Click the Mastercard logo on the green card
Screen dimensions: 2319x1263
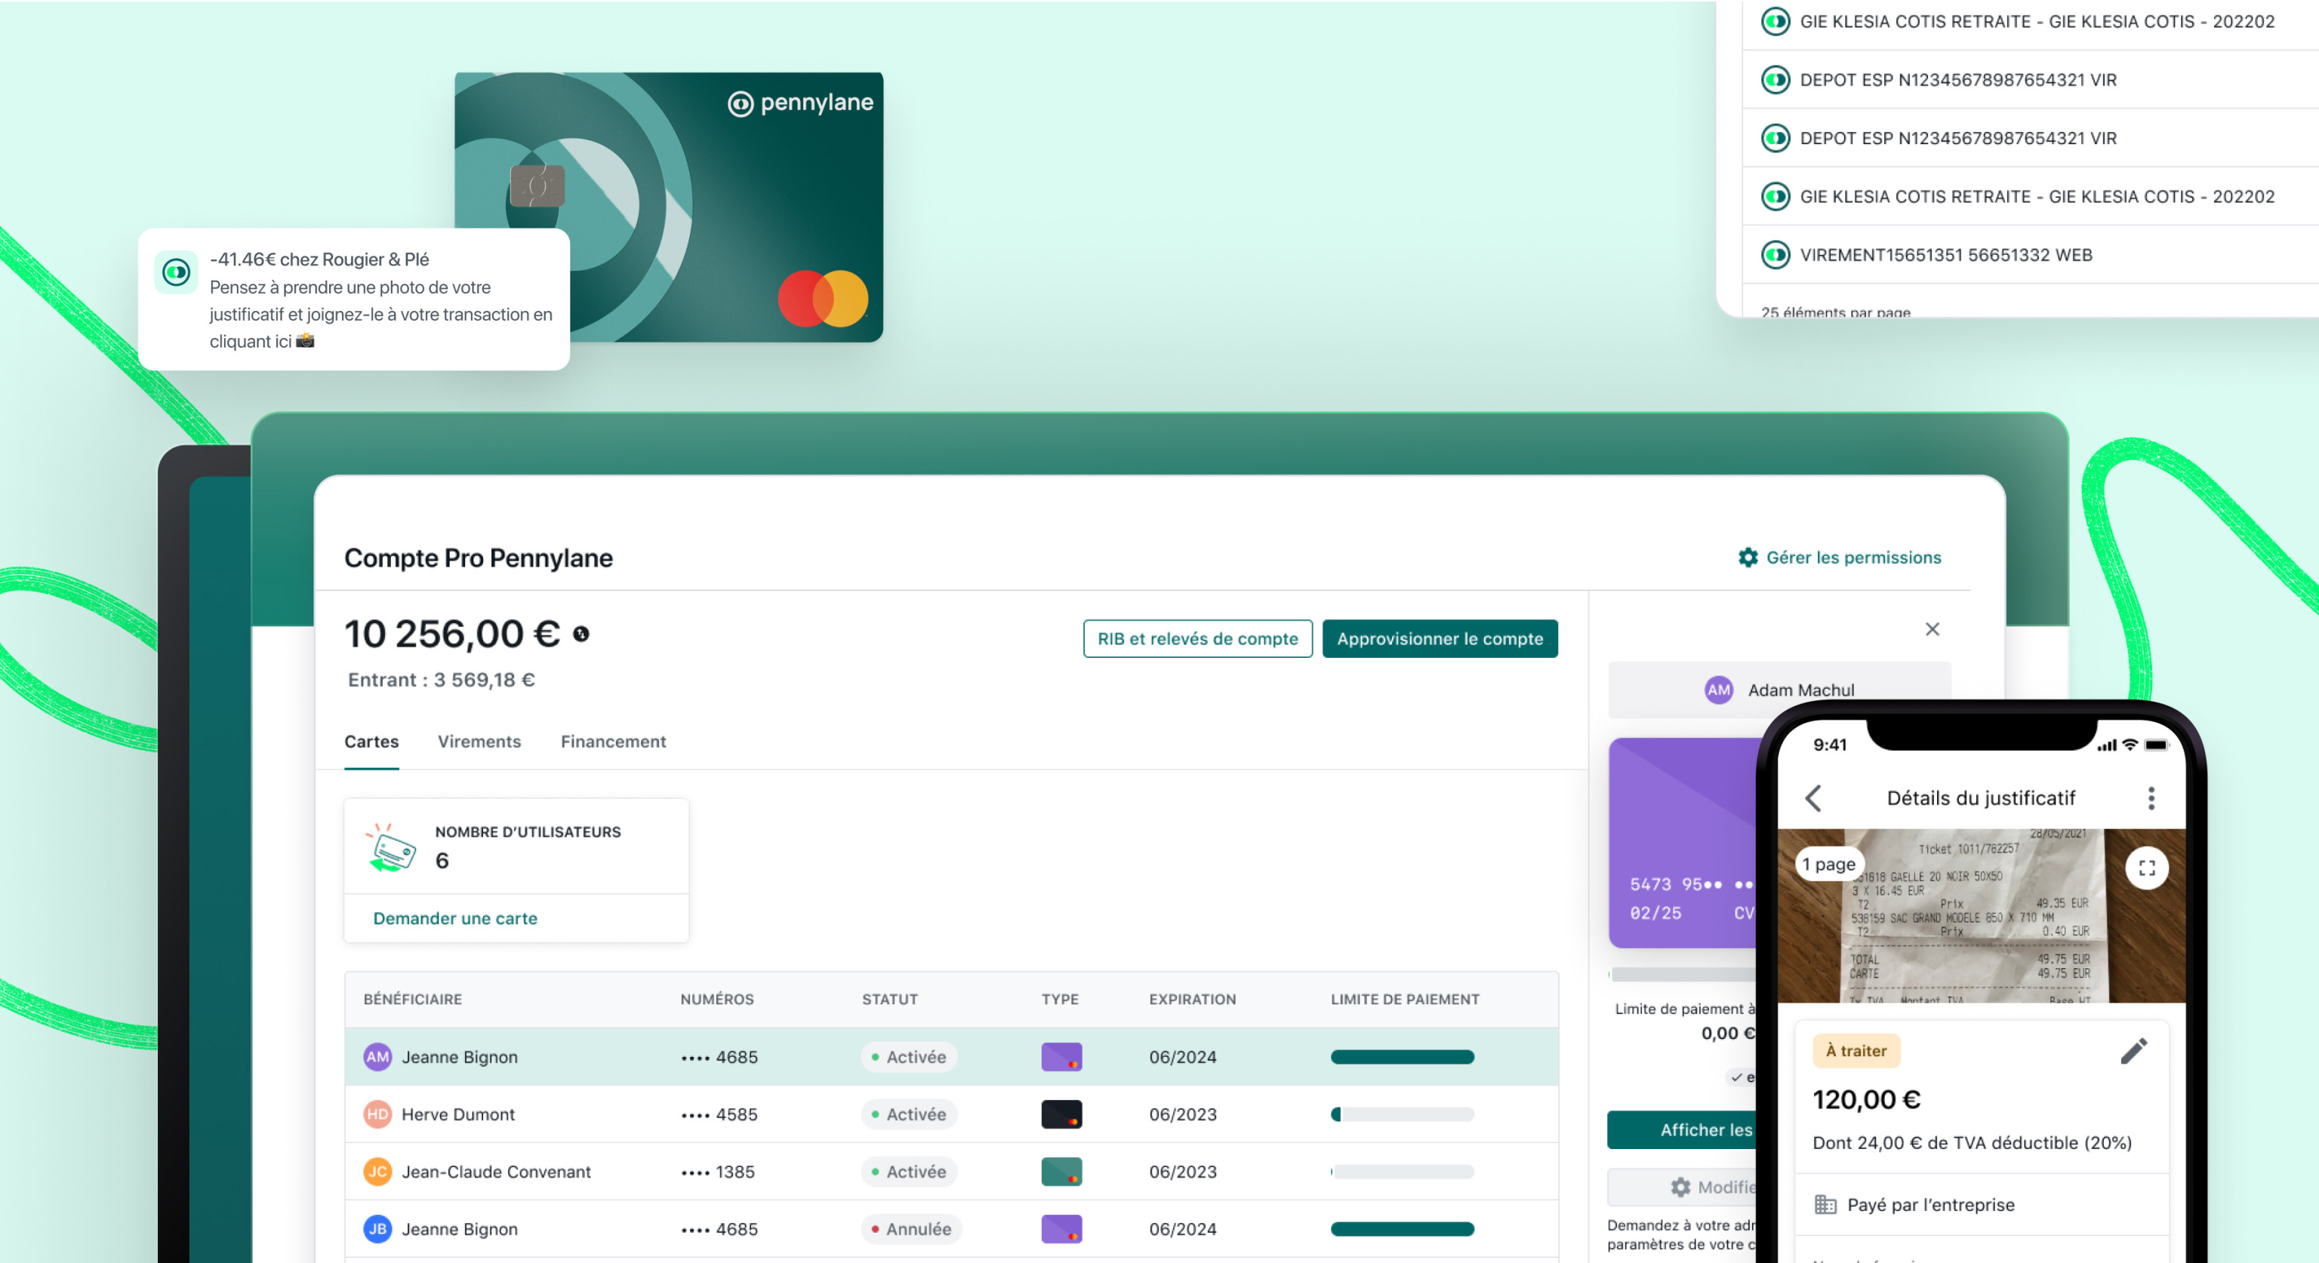click(823, 299)
